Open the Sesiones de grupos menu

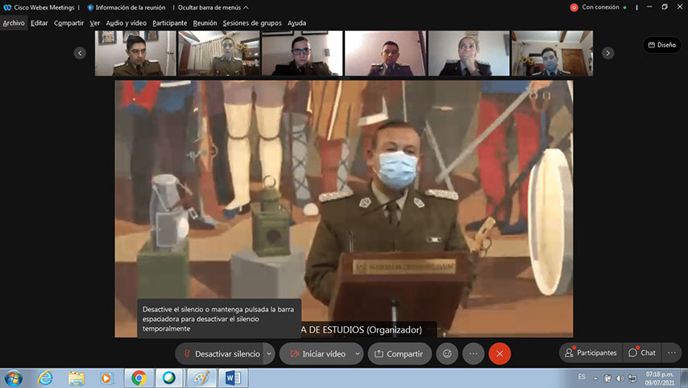click(252, 23)
